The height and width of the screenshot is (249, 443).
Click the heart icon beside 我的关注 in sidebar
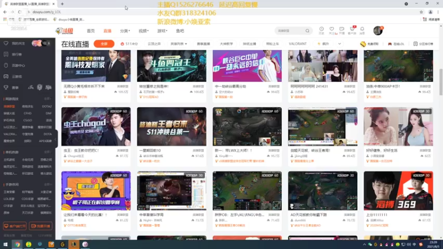click(6, 43)
